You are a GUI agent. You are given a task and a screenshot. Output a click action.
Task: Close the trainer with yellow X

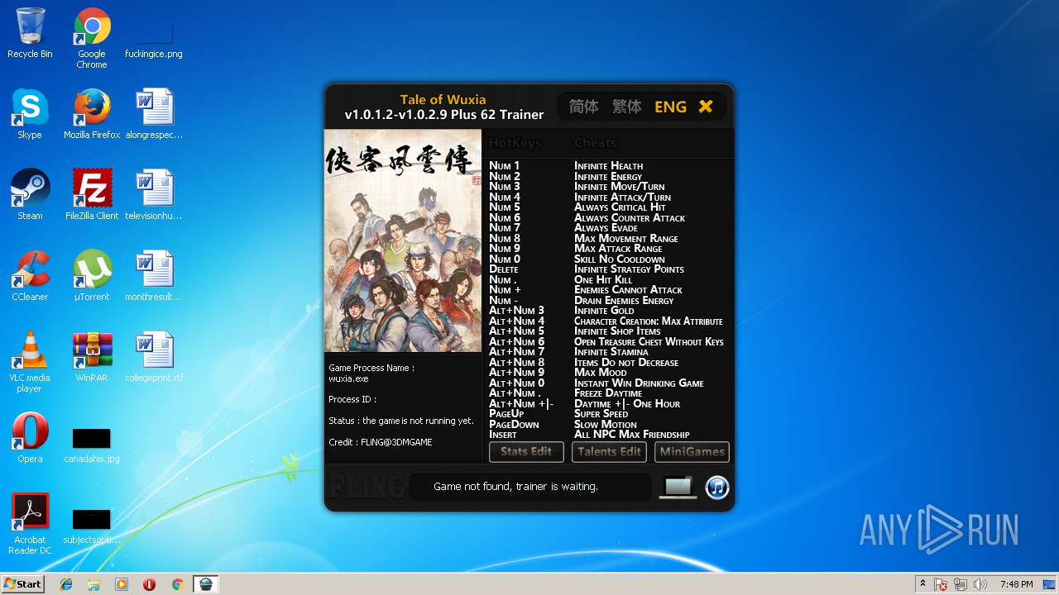[706, 107]
